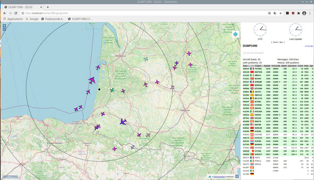Click the Last Update analog clock
Viewport: 314px width, 180px height.
pos(296,30)
